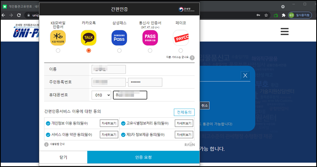View details for 개인정보 이용 동의
This screenshot has height=167, width=317.
coord(109,123)
